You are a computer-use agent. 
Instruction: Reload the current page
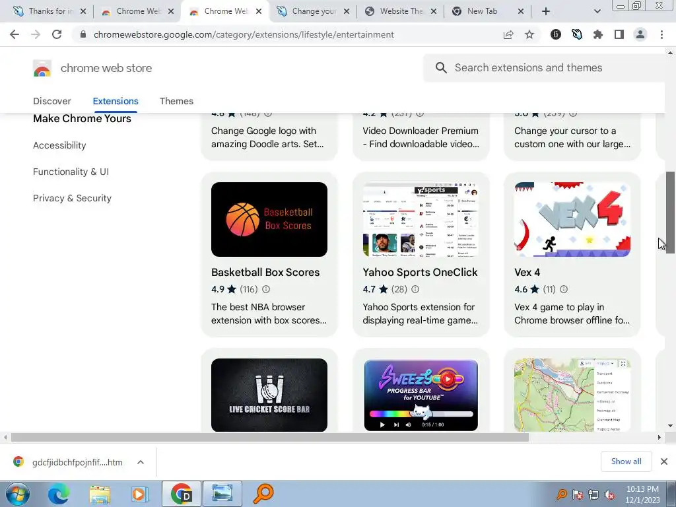[57, 34]
